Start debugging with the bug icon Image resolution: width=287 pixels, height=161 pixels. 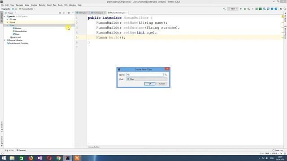(245, 9)
